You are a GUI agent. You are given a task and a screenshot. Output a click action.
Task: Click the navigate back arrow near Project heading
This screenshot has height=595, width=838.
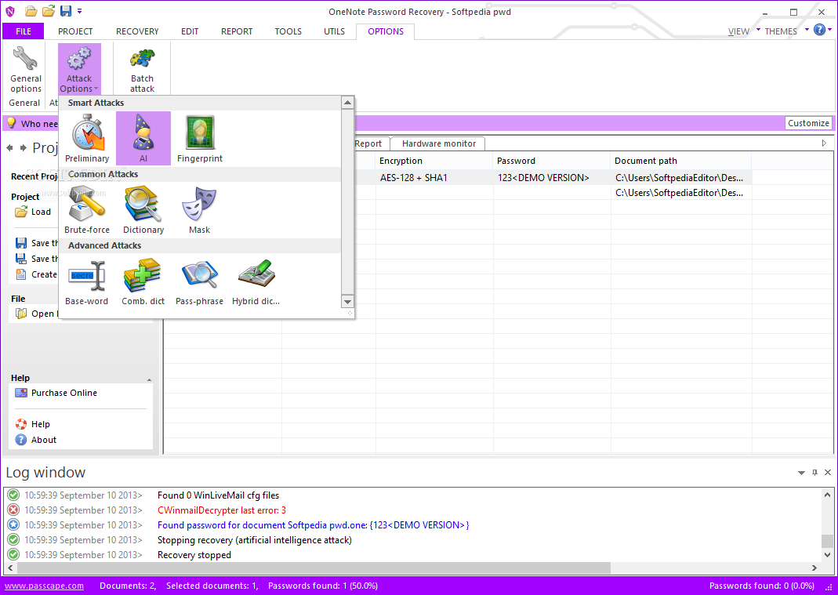click(x=9, y=147)
